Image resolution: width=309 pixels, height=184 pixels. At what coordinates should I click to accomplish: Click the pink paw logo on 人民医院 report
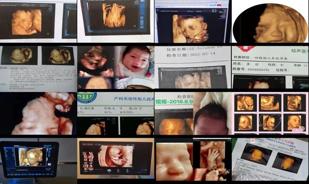(253, 141)
